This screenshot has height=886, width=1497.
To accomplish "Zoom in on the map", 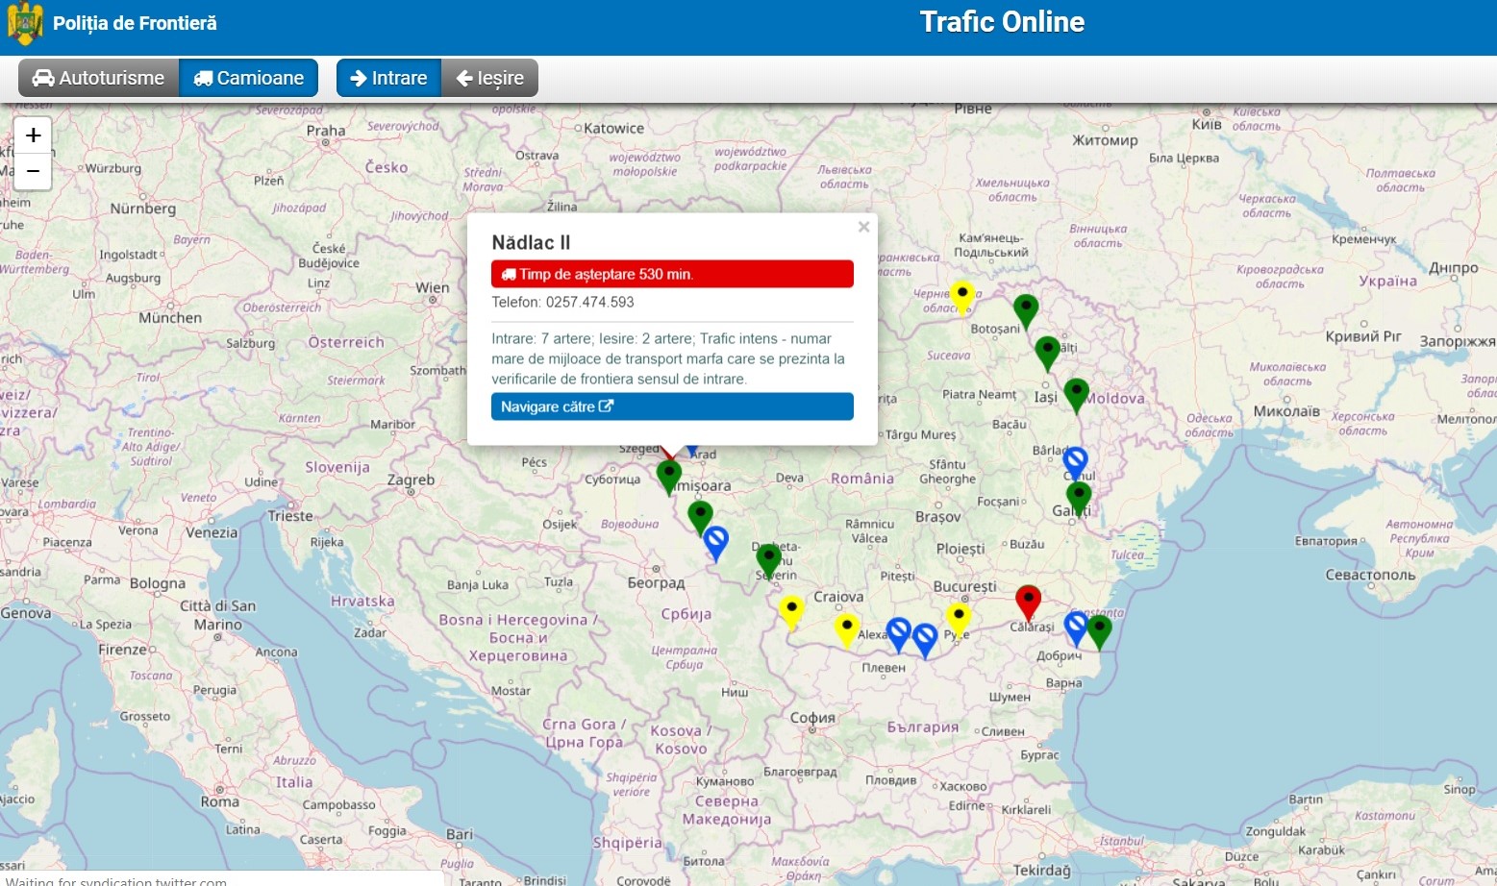I will click(33, 135).
